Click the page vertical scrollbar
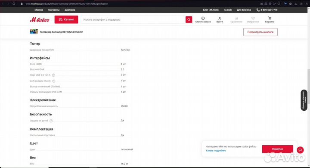The image size is (310, 168). coord(309,87)
